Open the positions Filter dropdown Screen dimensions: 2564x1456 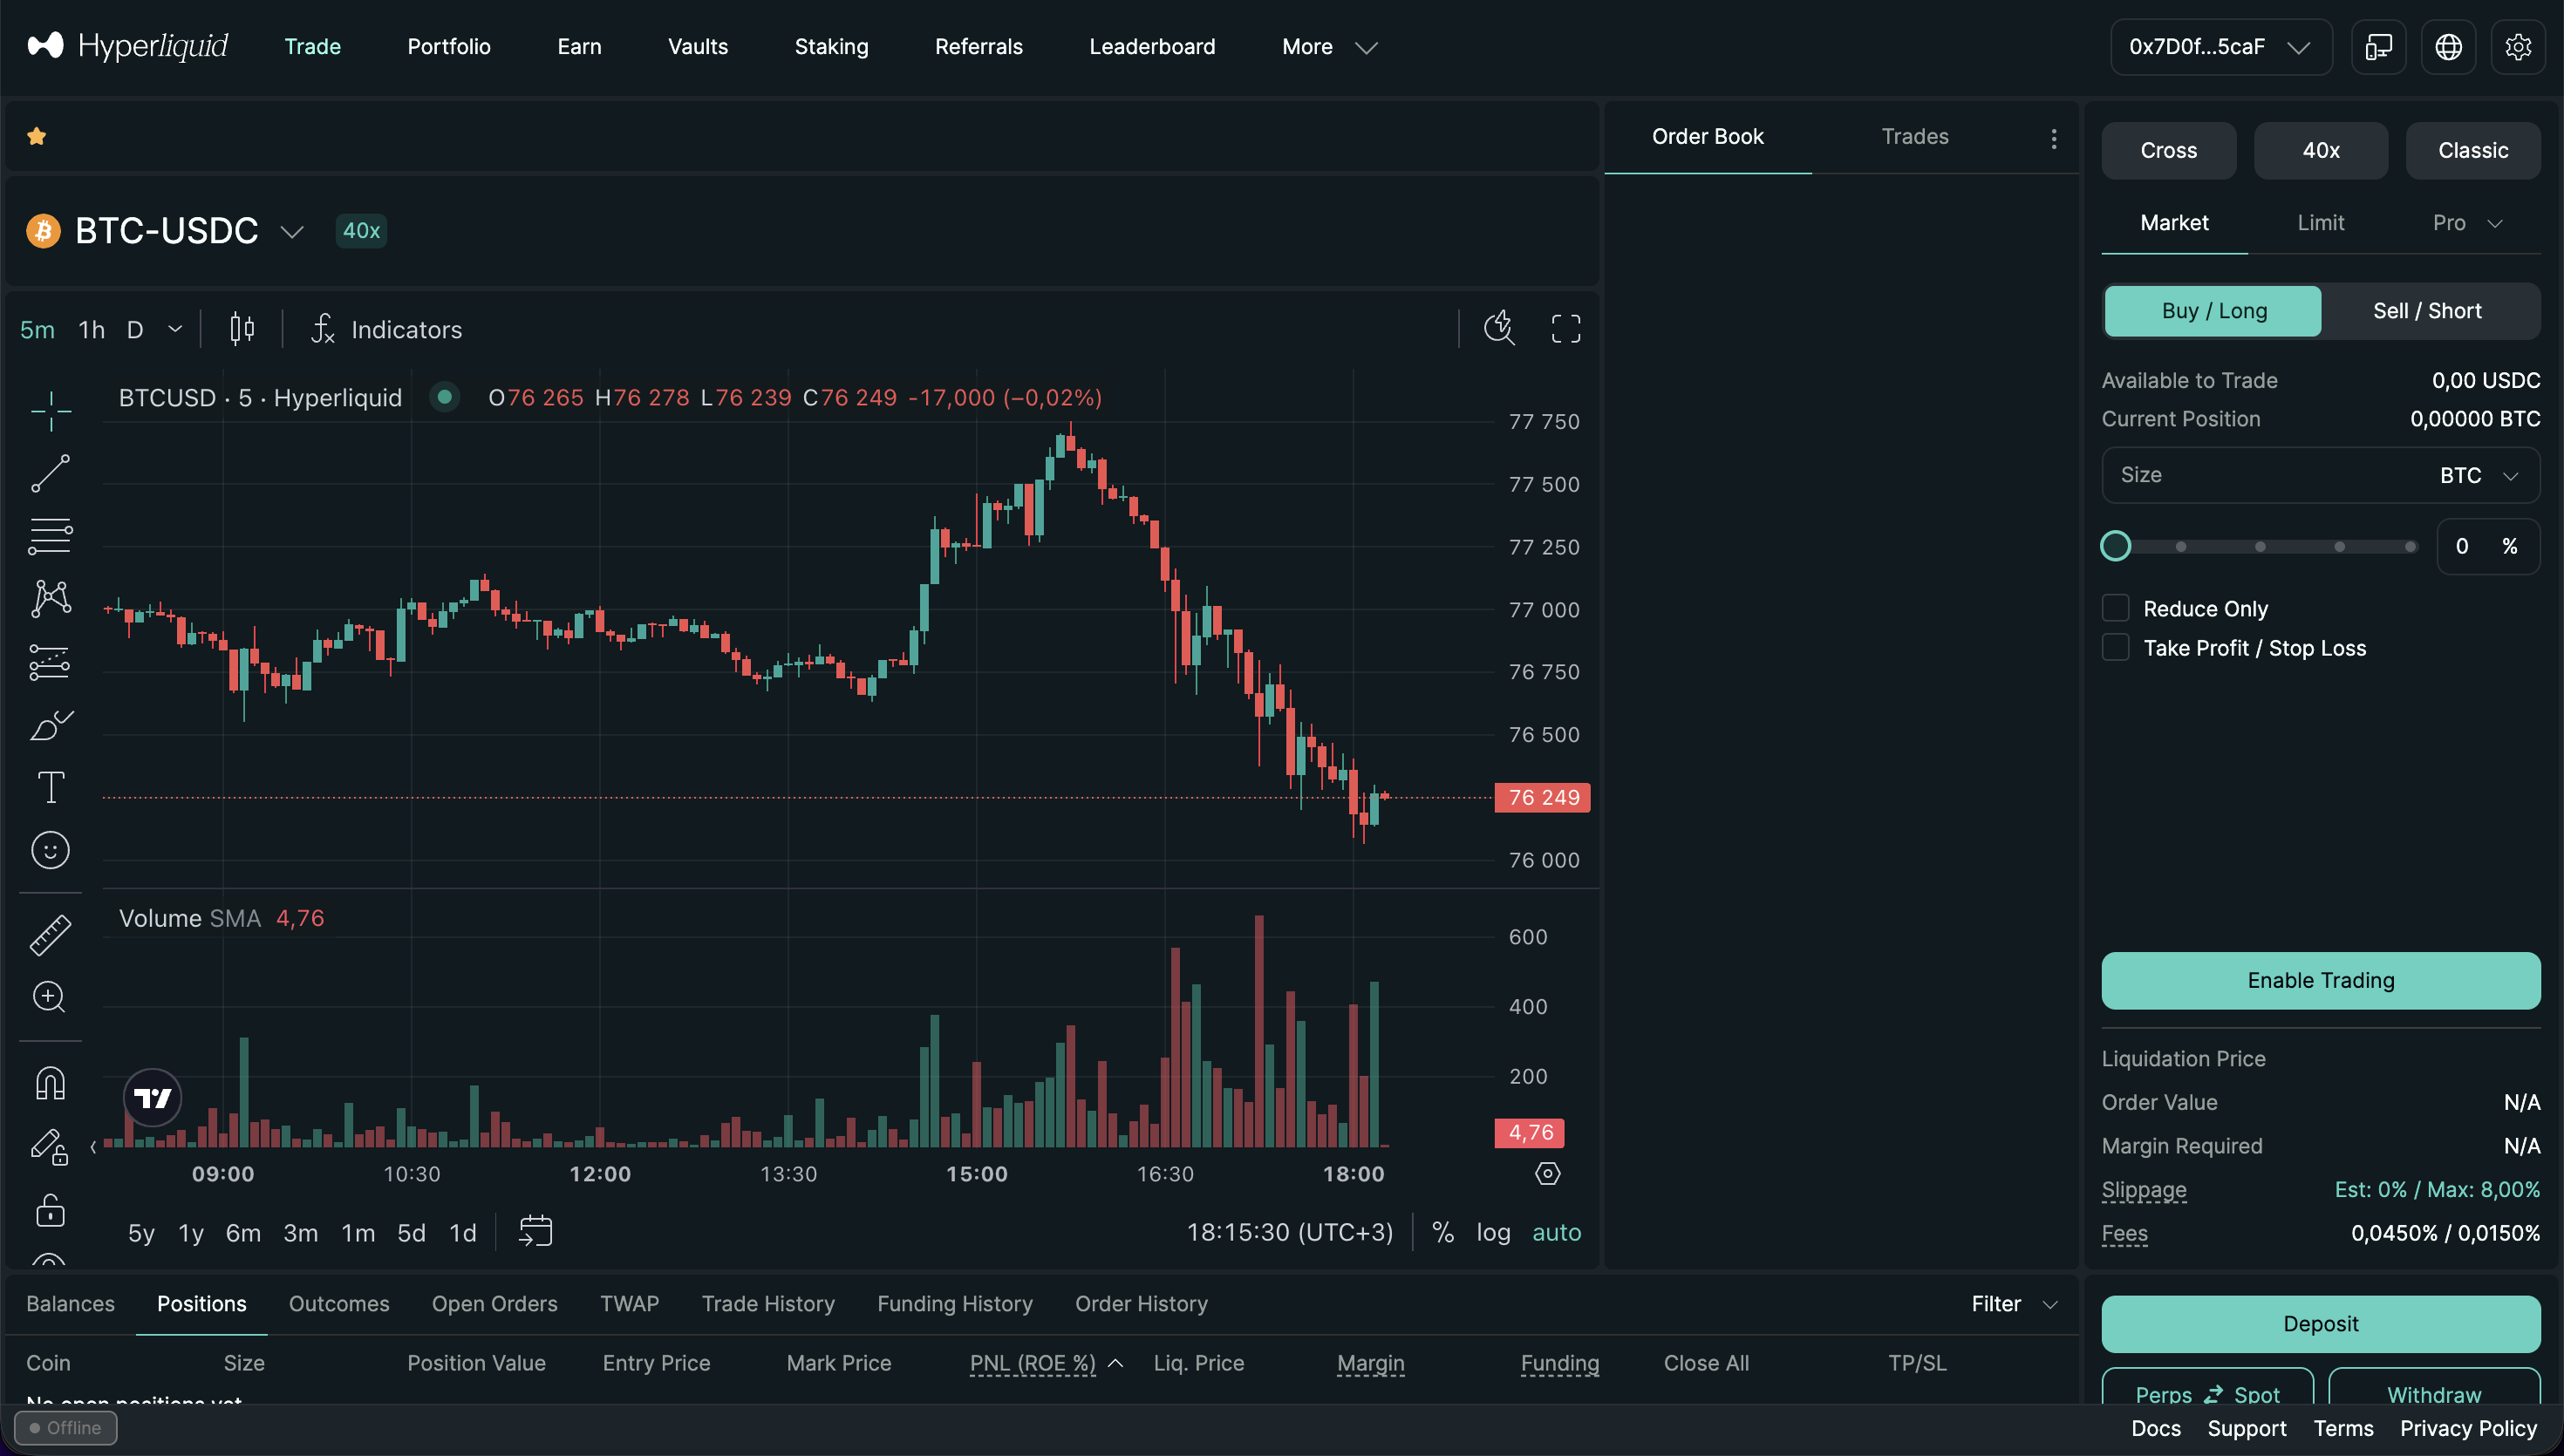coord(2013,1304)
